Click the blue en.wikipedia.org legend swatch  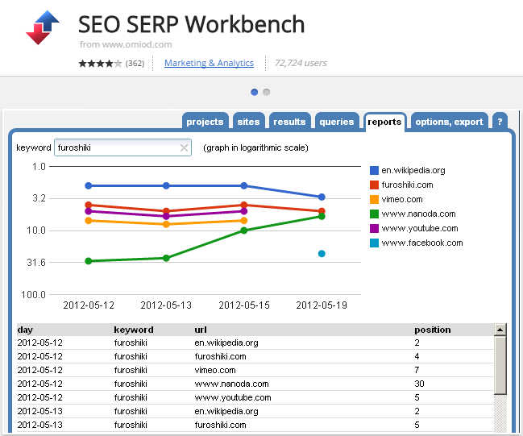[x=374, y=171]
